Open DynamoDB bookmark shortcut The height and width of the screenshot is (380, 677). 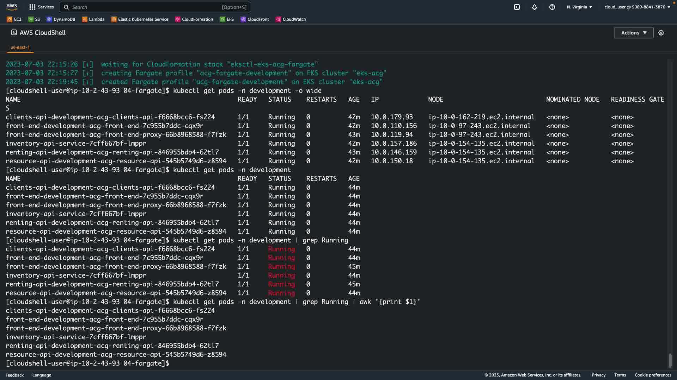[x=61, y=19]
